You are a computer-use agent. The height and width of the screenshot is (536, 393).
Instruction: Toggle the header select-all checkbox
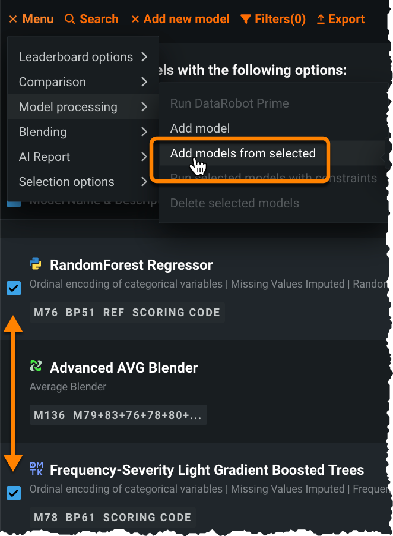[13, 201]
